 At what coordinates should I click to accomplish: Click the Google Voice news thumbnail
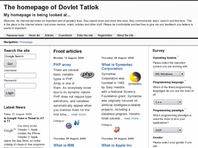click(x=10, y=130)
